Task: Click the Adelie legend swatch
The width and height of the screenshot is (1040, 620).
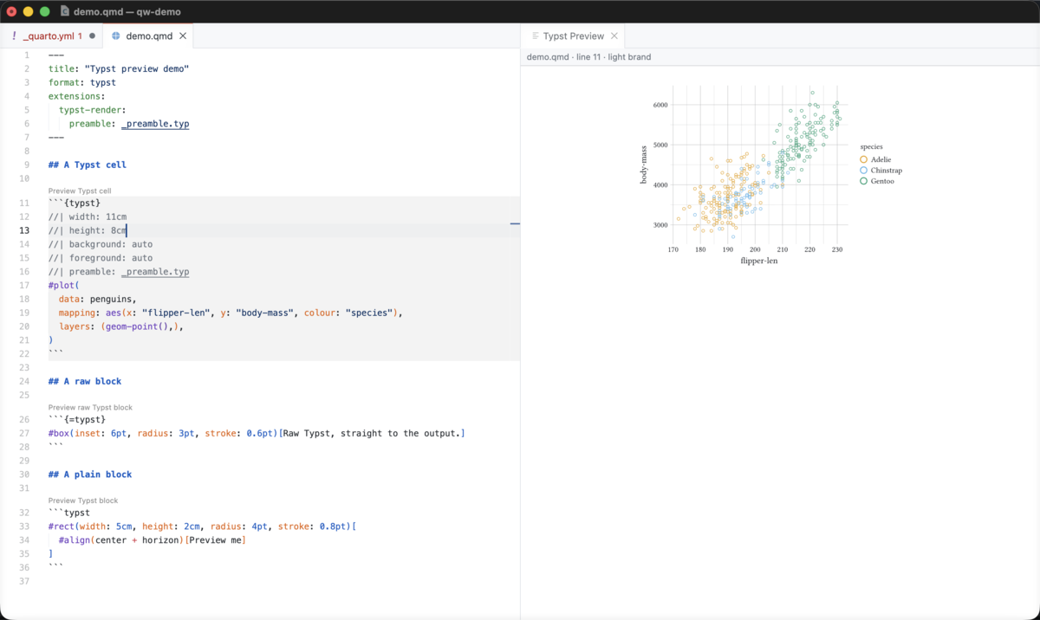Action: 863,159
